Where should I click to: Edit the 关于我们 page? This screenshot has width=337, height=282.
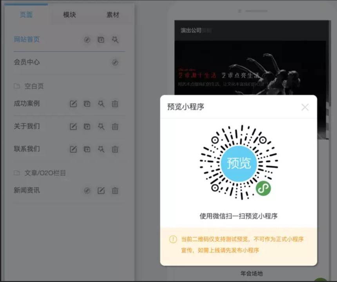(73, 127)
